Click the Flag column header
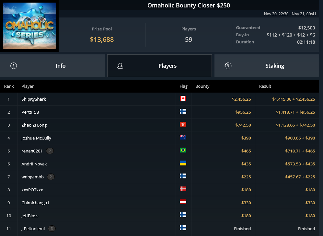The width and height of the screenshot is (323, 236). [184, 86]
